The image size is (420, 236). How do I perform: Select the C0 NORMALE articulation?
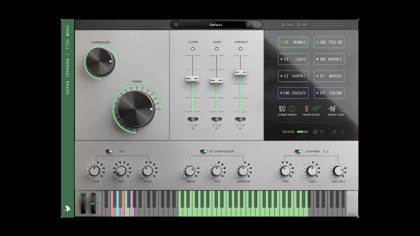293,42
